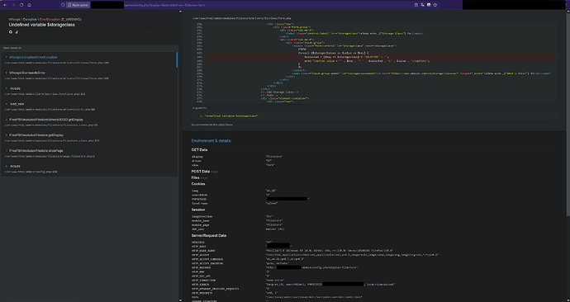Image resolution: width=570 pixels, height=302 pixels.
Task: Select the Whoops\Exception\ErrorException stack frame
Action: 89,59
